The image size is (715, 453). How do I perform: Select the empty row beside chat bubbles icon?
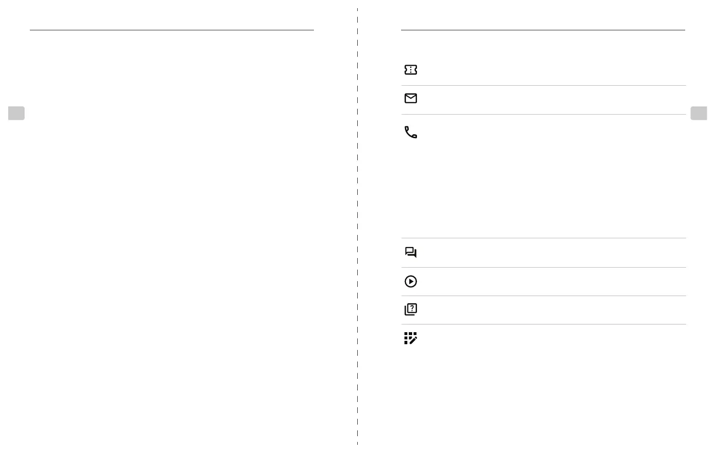coord(549,253)
